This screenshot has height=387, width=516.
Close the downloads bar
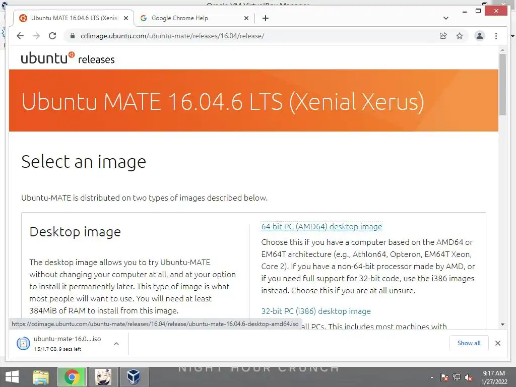click(497, 343)
